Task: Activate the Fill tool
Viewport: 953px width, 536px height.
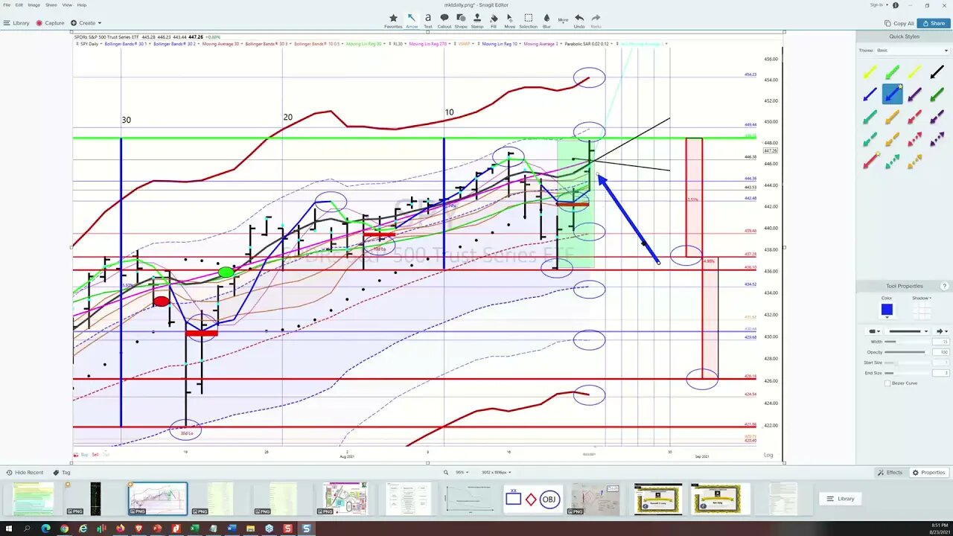Action: pyautogui.click(x=494, y=21)
